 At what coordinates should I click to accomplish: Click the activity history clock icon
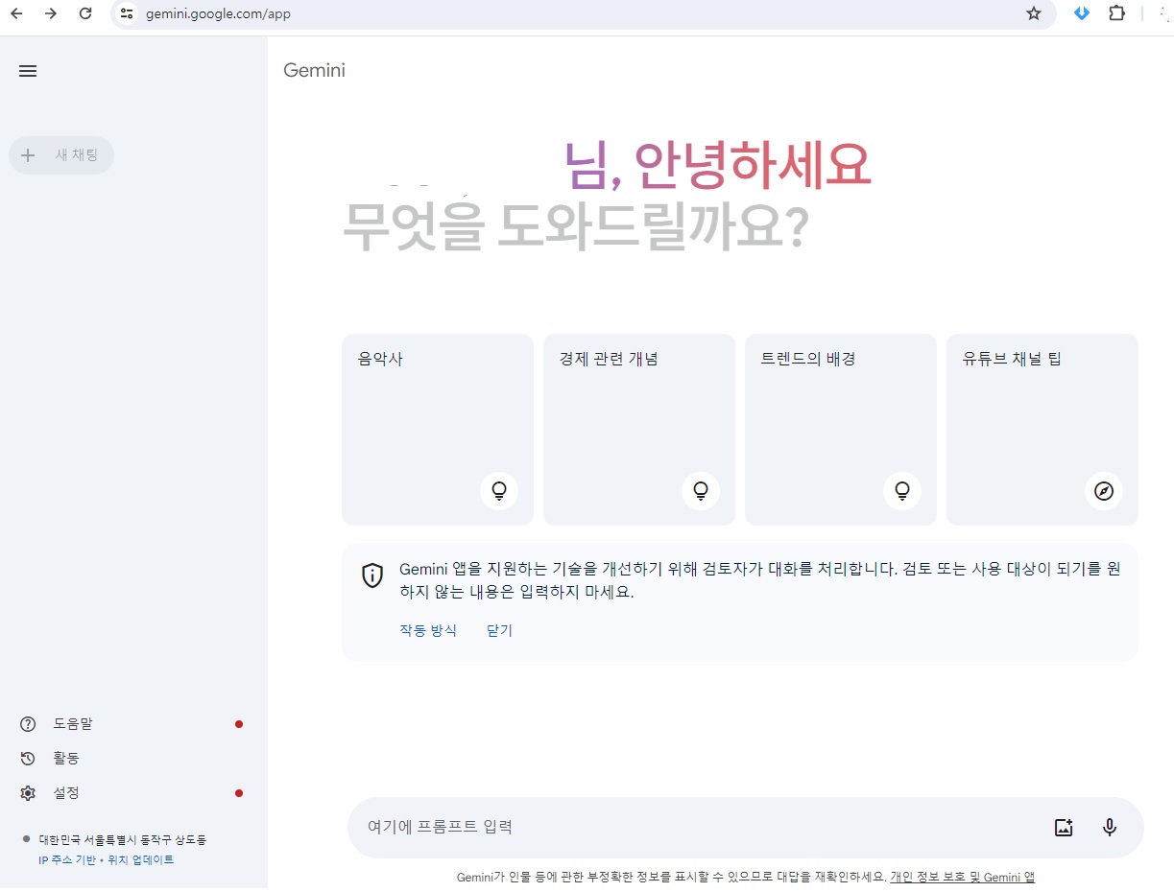pyautogui.click(x=28, y=759)
